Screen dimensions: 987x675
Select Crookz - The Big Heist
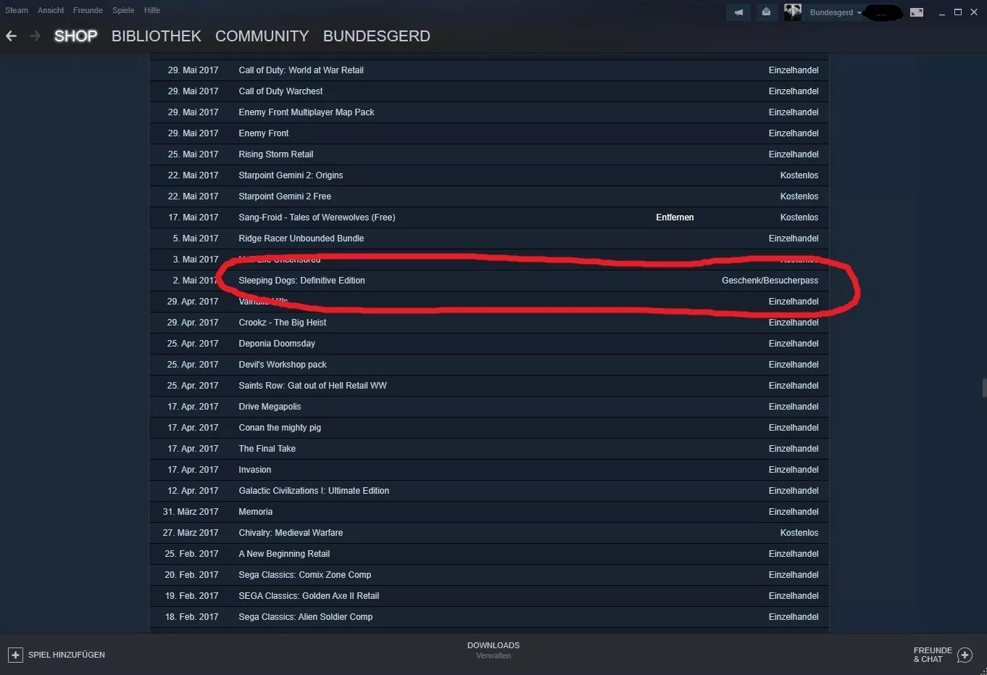[283, 323]
